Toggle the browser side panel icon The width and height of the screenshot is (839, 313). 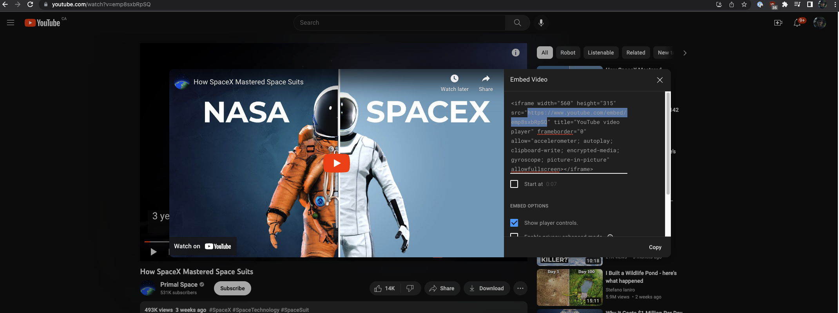click(810, 4)
